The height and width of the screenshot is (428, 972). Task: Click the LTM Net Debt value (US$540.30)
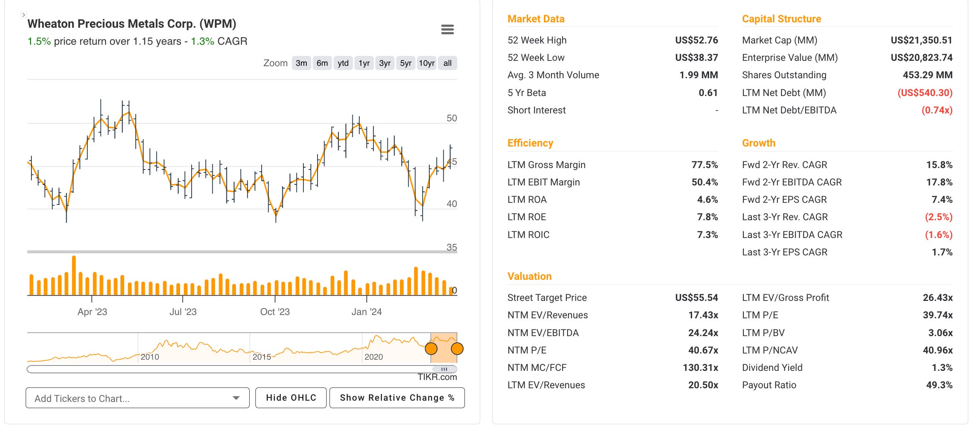tap(925, 93)
